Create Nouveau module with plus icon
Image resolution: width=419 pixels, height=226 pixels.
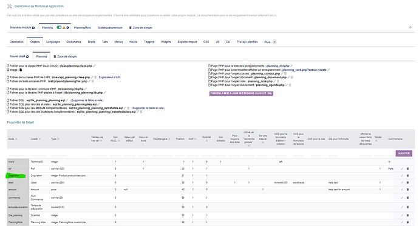point(33,28)
